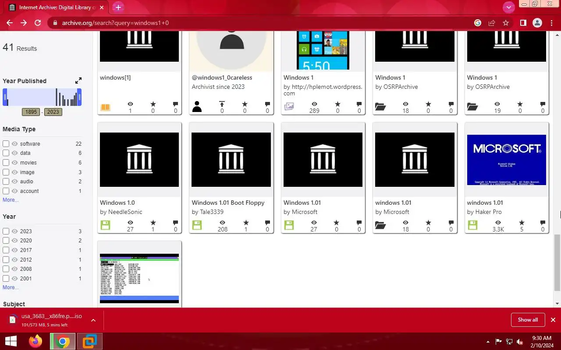Viewport: 561px width, 350px height.
Task: Click the person icon on @windows1_0careless card
Action: (197, 107)
